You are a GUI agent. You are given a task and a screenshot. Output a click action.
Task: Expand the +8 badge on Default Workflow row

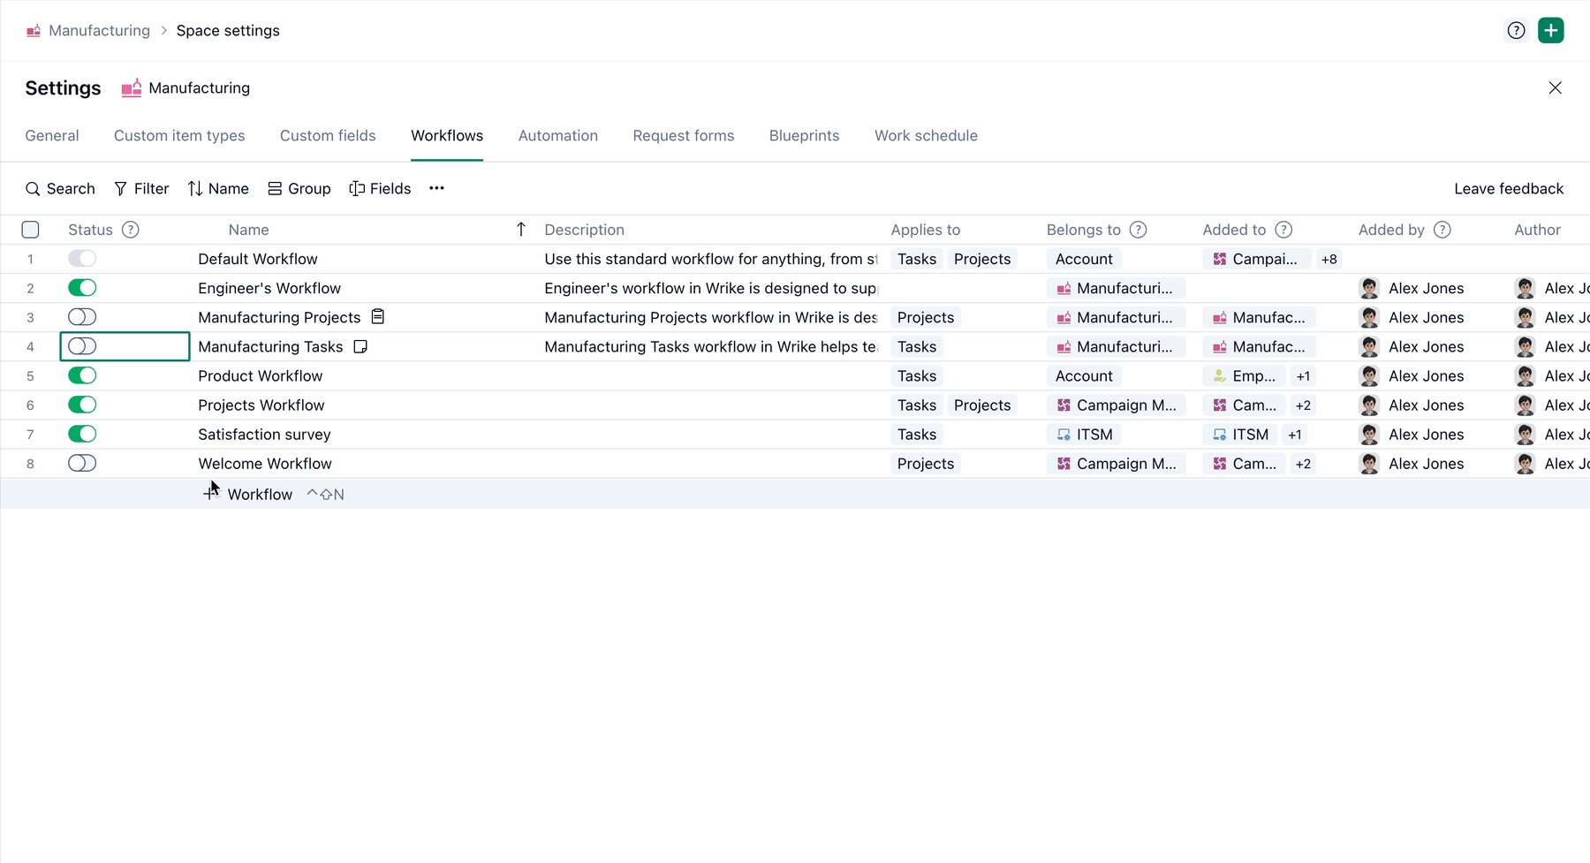(1329, 258)
